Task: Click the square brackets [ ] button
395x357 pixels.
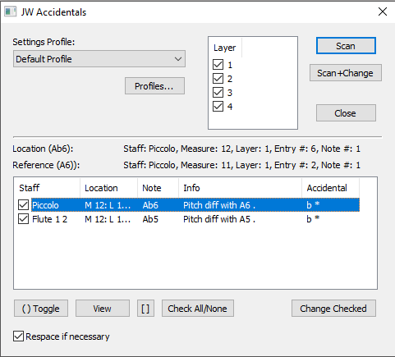Action: pos(145,309)
